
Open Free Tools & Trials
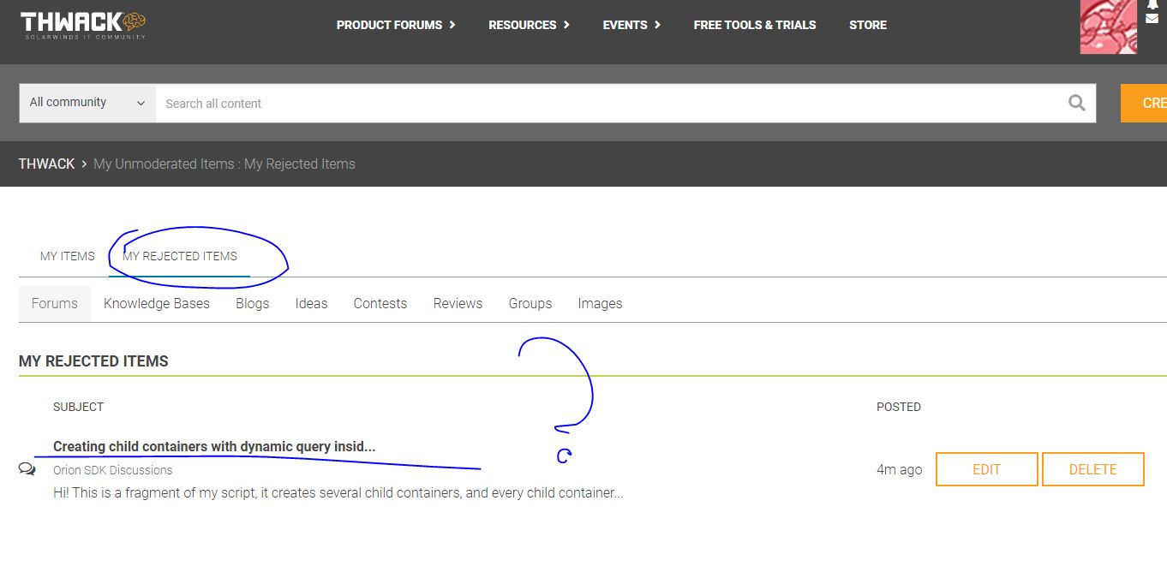pyautogui.click(x=755, y=25)
